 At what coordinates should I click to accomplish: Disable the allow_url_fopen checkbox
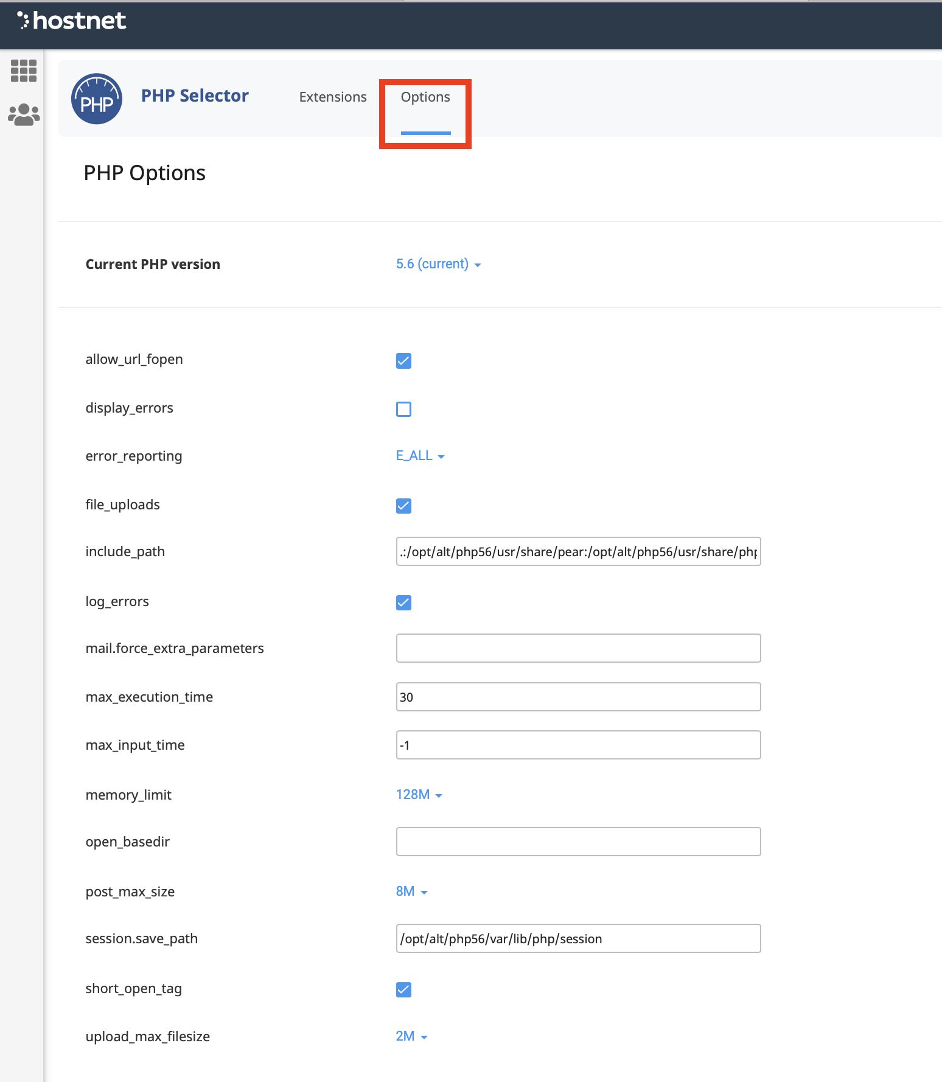403,361
